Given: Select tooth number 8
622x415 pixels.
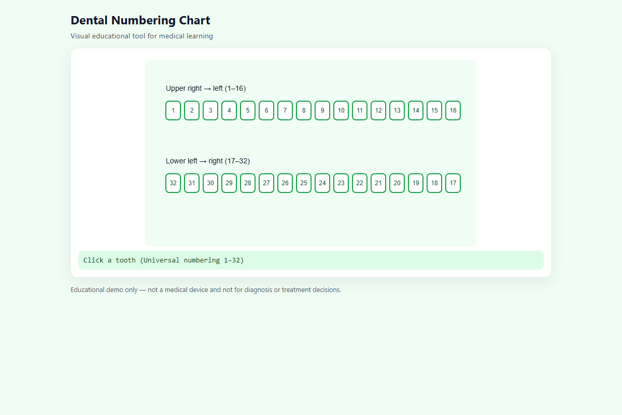Looking at the screenshot, I should (x=304, y=110).
